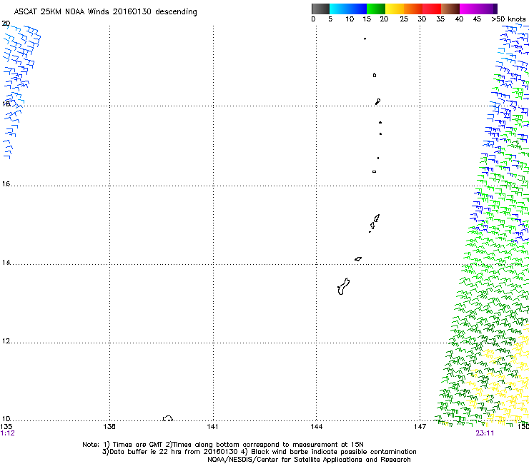Click the "25" label under the color bar

[x=404, y=19]
